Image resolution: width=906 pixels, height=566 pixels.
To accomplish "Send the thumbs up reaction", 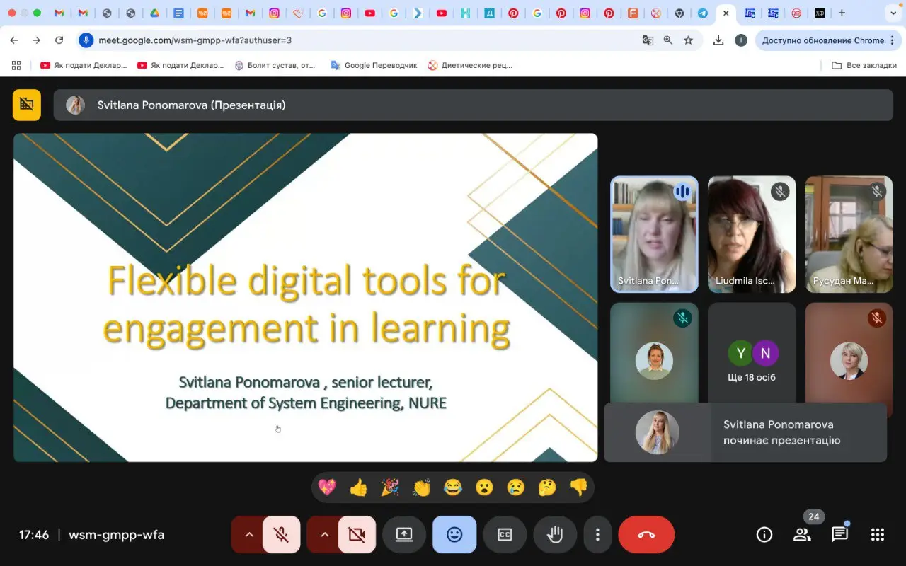I will [x=359, y=487].
